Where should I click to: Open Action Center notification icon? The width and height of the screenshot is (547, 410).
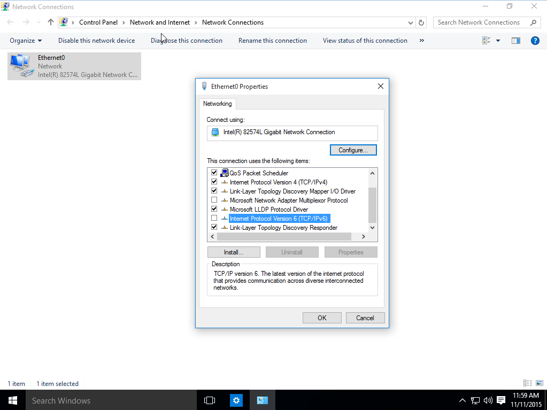tap(501, 400)
